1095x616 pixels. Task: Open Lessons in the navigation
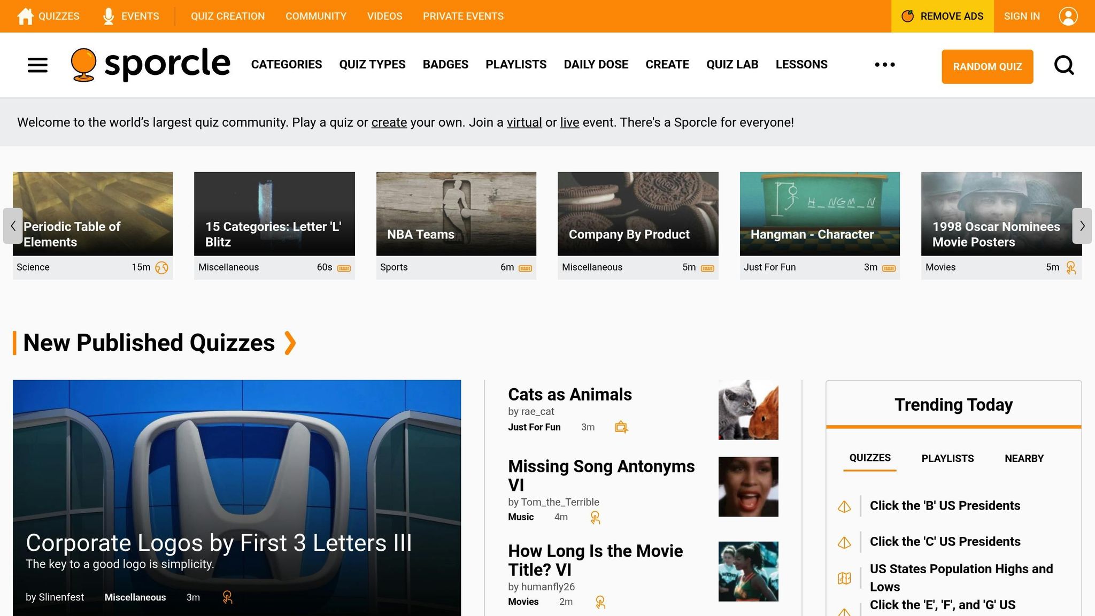[801, 65]
